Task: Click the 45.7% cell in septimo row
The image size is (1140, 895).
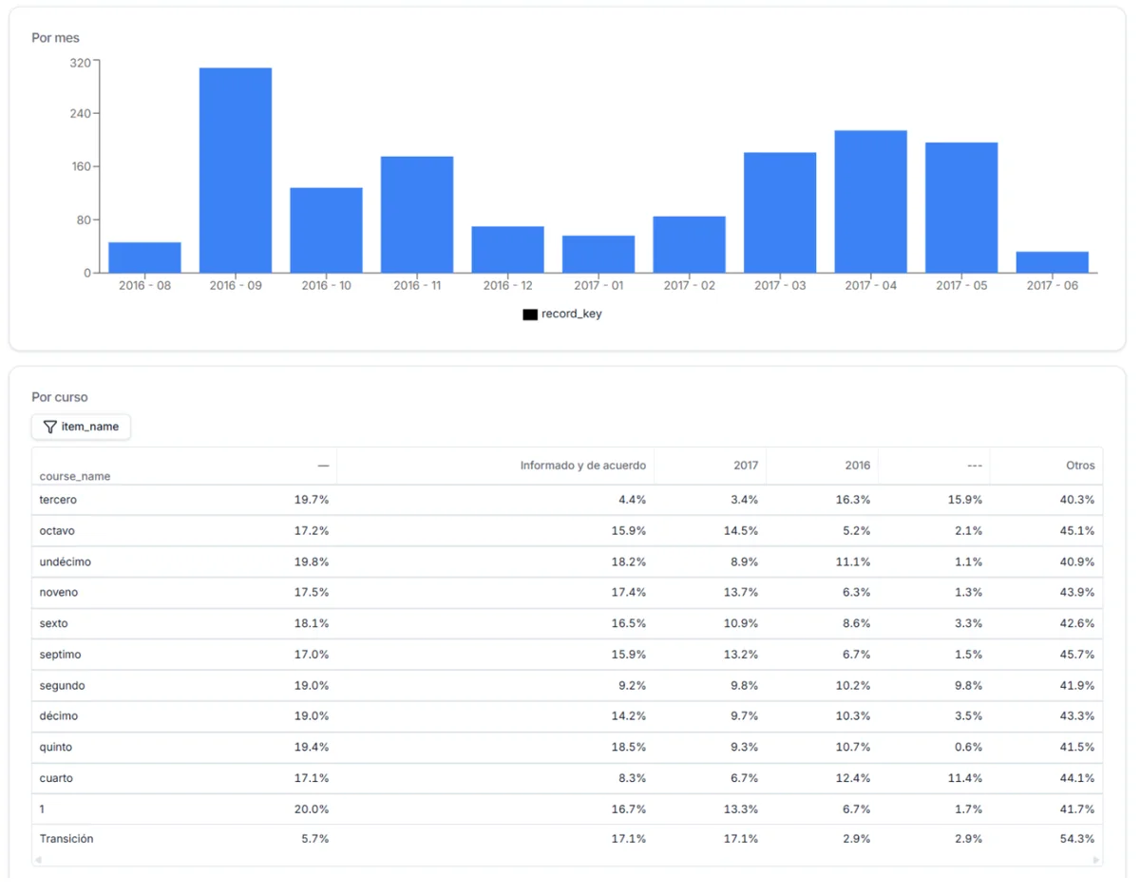Action: pyautogui.click(x=1076, y=655)
